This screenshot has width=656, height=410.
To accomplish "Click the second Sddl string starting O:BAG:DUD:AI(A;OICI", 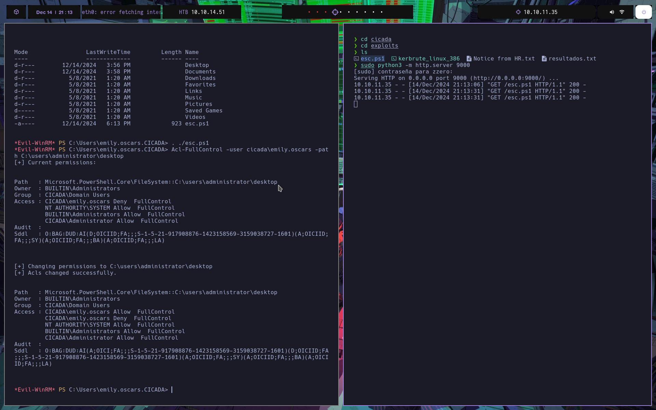I will click(172, 357).
